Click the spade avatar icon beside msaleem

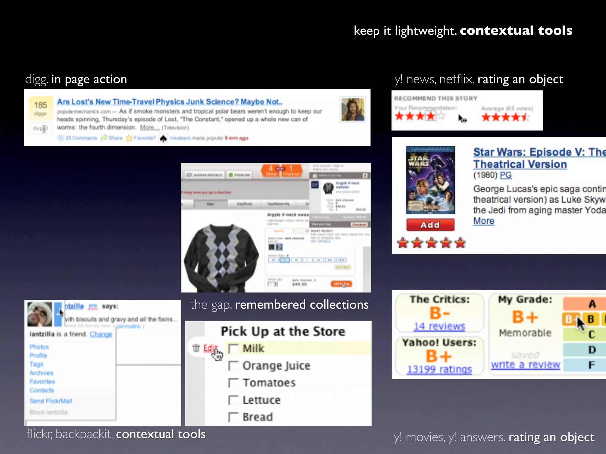[163, 138]
